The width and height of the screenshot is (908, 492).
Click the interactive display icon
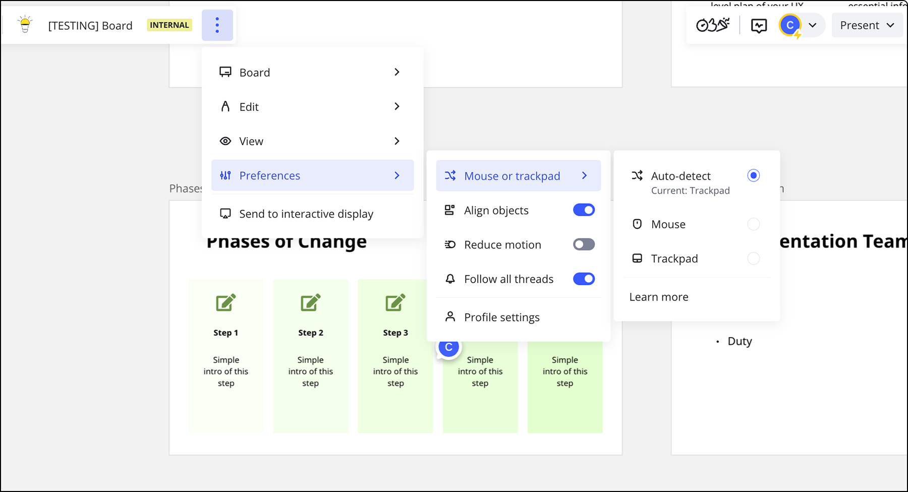225,214
